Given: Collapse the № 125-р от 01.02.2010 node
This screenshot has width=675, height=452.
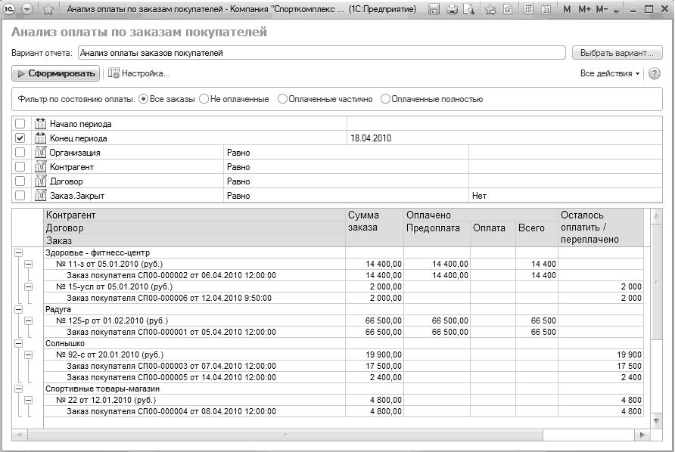Looking at the screenshot, I should pyautogui.click(x=29, y=320).
